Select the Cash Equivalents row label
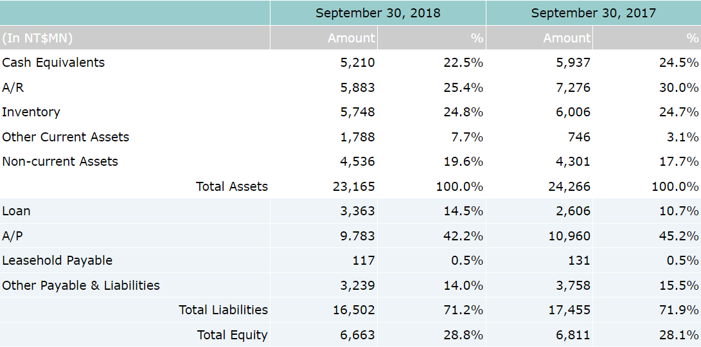Screen dimensions: 701x347 [x=53, y=62]
